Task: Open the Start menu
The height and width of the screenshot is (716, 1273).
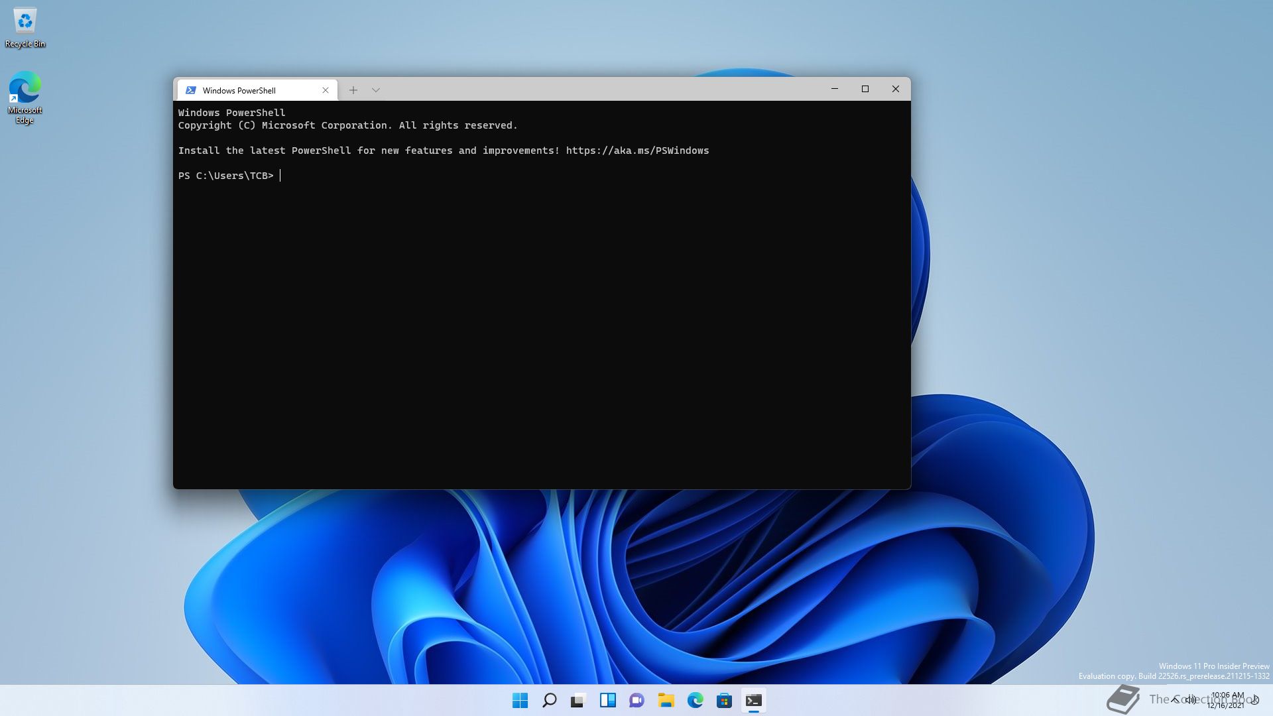Action: click(x=520, y=700)
